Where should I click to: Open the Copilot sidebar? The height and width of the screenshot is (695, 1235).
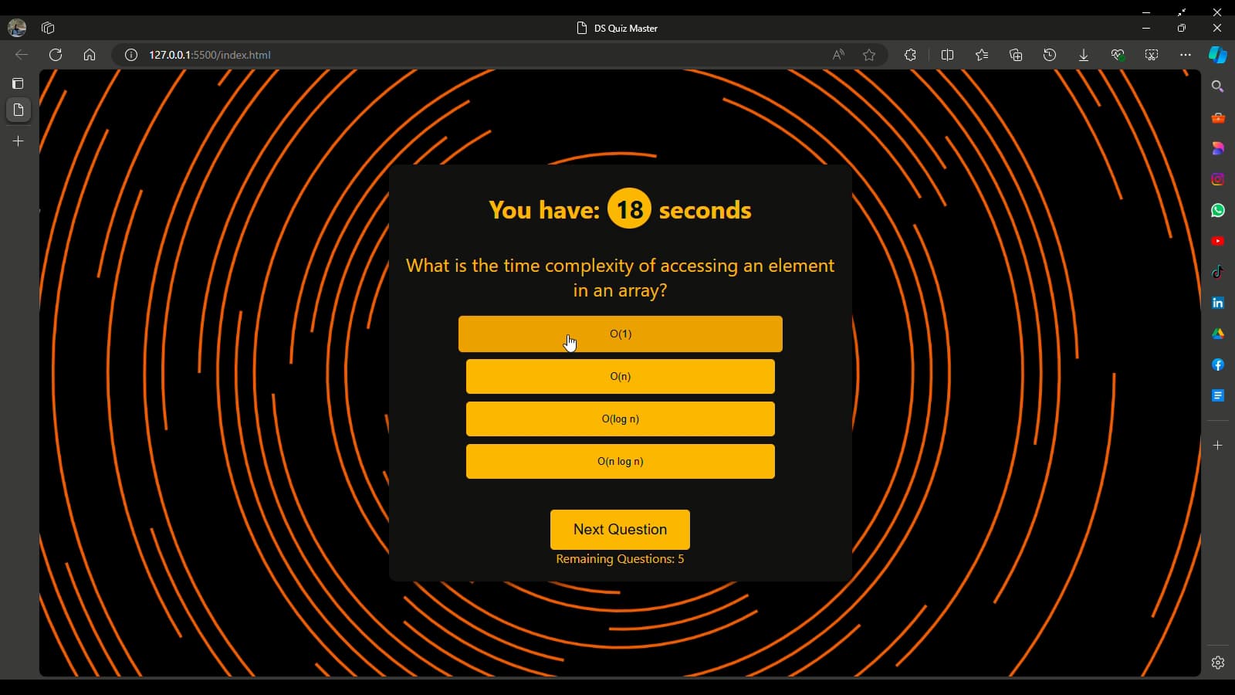pyautogui.click(x=1217, y=55)
